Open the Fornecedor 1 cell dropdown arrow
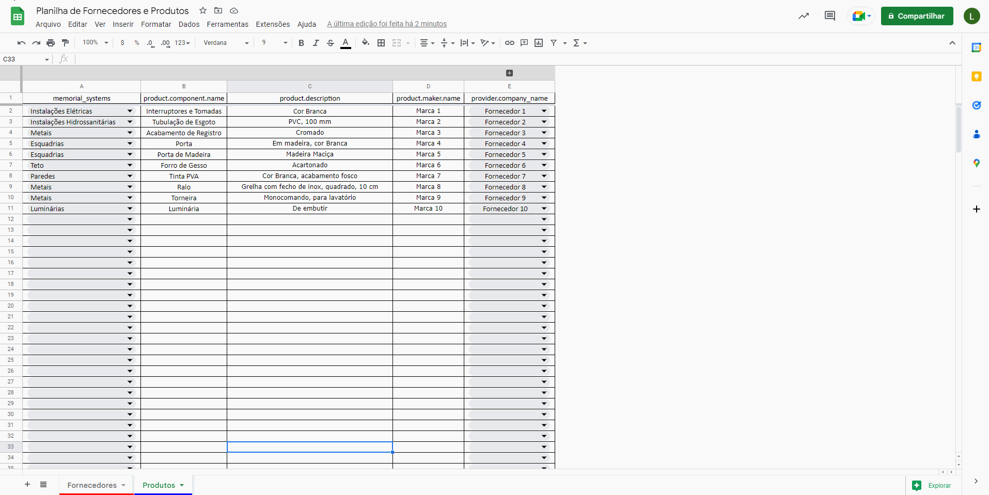 tap(544, 111)
